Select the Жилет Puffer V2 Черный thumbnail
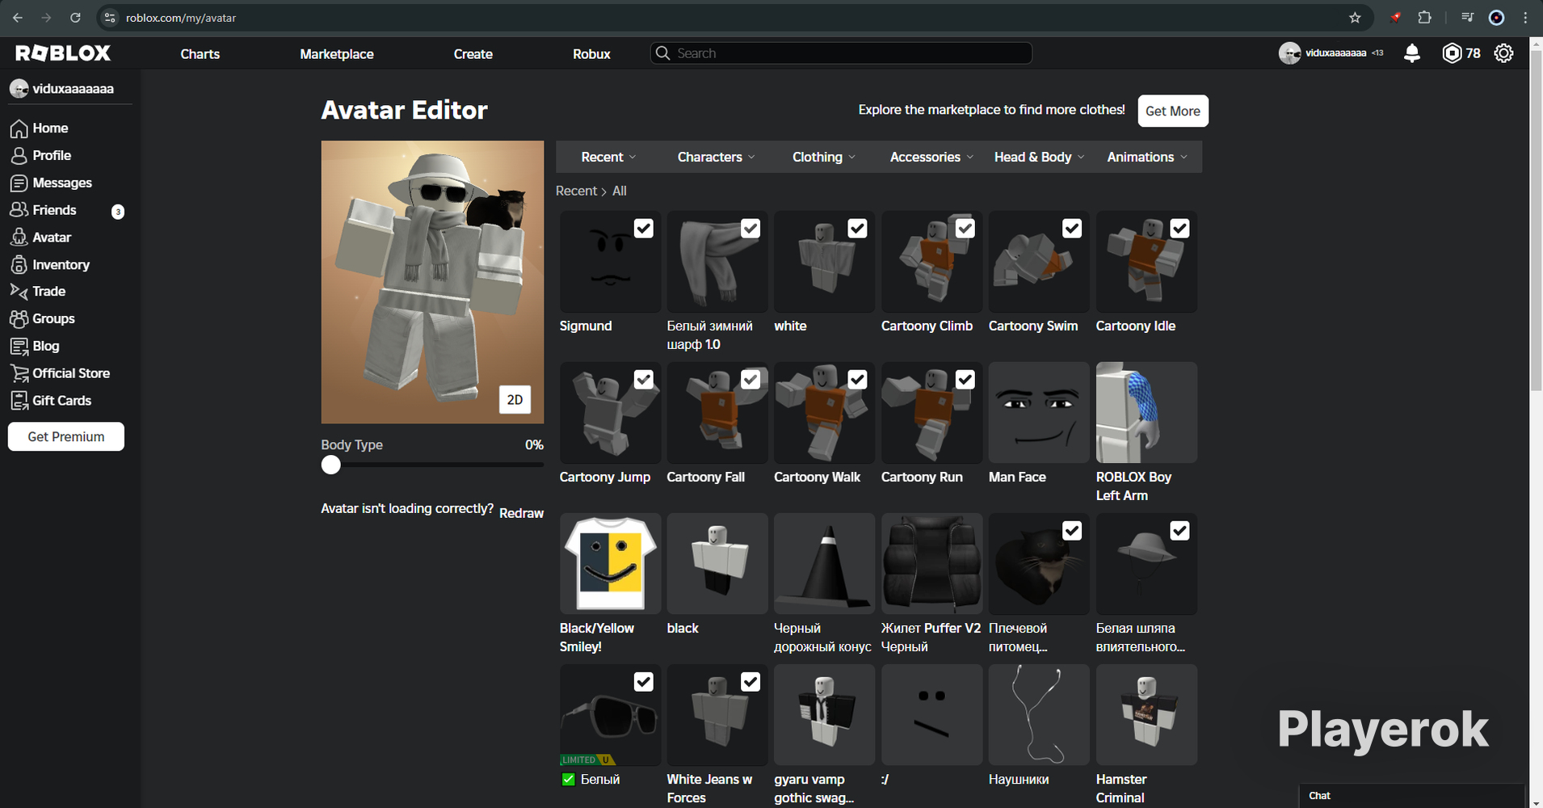 (931, 564)
